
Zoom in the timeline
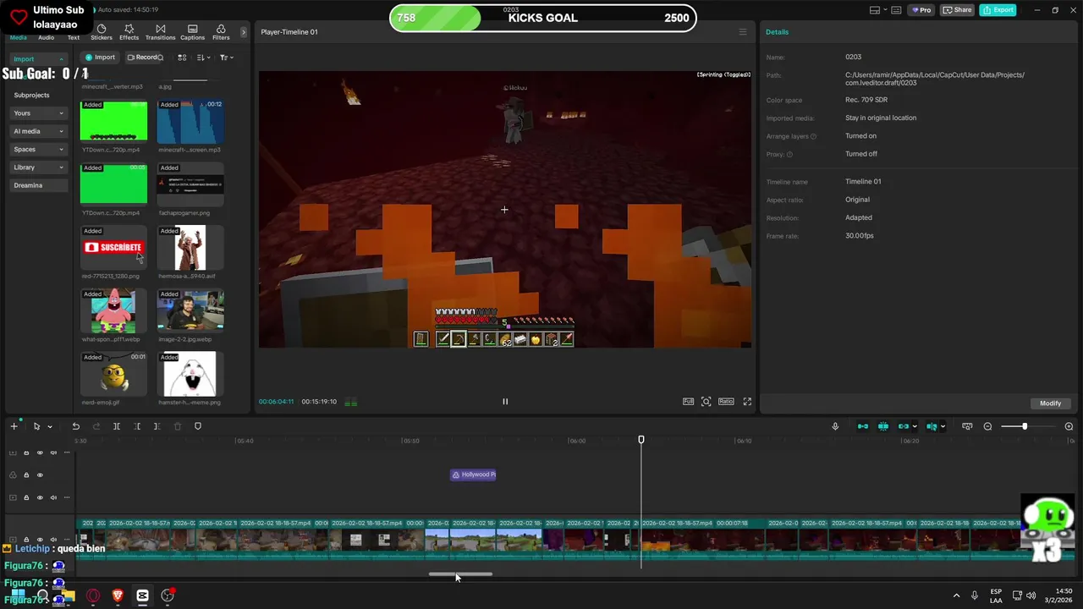click(x=1069, y=426)
